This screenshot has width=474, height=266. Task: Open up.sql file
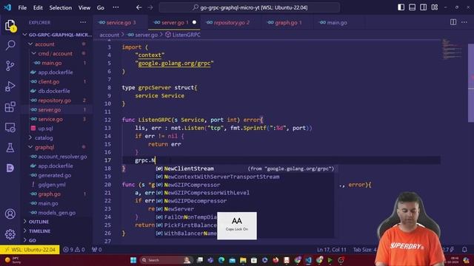coord(58,129)
